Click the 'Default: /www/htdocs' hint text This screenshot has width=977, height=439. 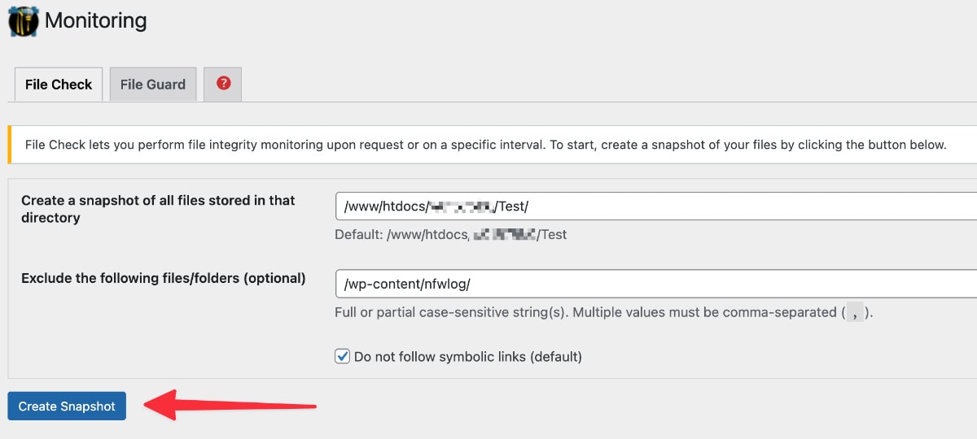click(x=451, y=234)
